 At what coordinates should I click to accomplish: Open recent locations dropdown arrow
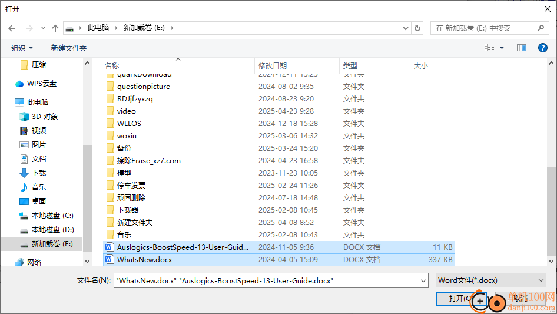point(43,28)
